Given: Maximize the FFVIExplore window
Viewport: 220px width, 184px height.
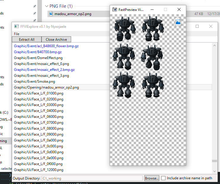Looking at the screenshot, I should click(x=197, y=26).
